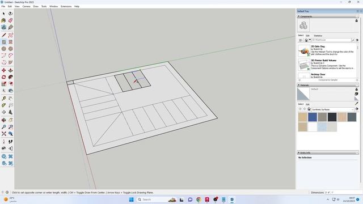Screen dimensions: 363x204
Task: Open the Windows Start menu
Action: pyautogui.click(x=131, y=199)
